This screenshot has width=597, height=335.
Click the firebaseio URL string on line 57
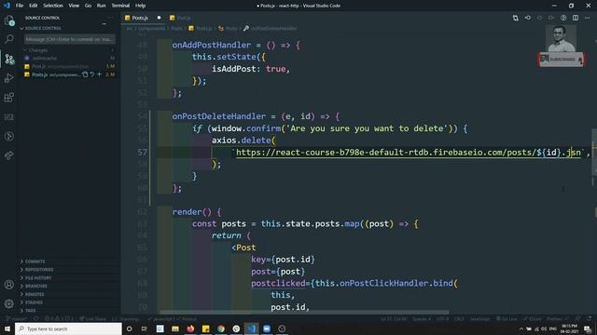(409, 153)
